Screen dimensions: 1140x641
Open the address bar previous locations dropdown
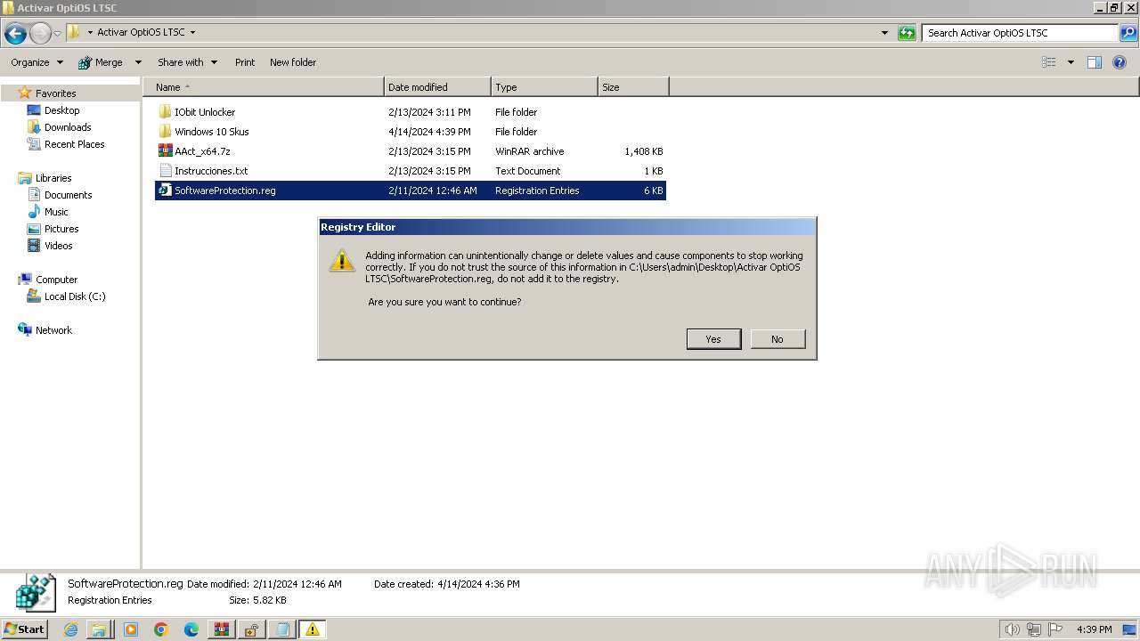pos(884,33)
